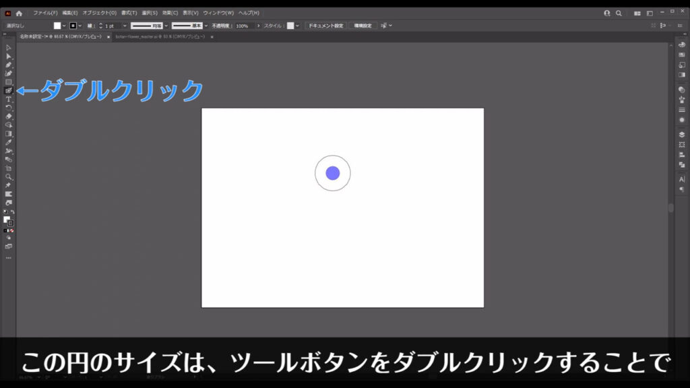Open the Layers panel icon

click(x=682, y=135)
